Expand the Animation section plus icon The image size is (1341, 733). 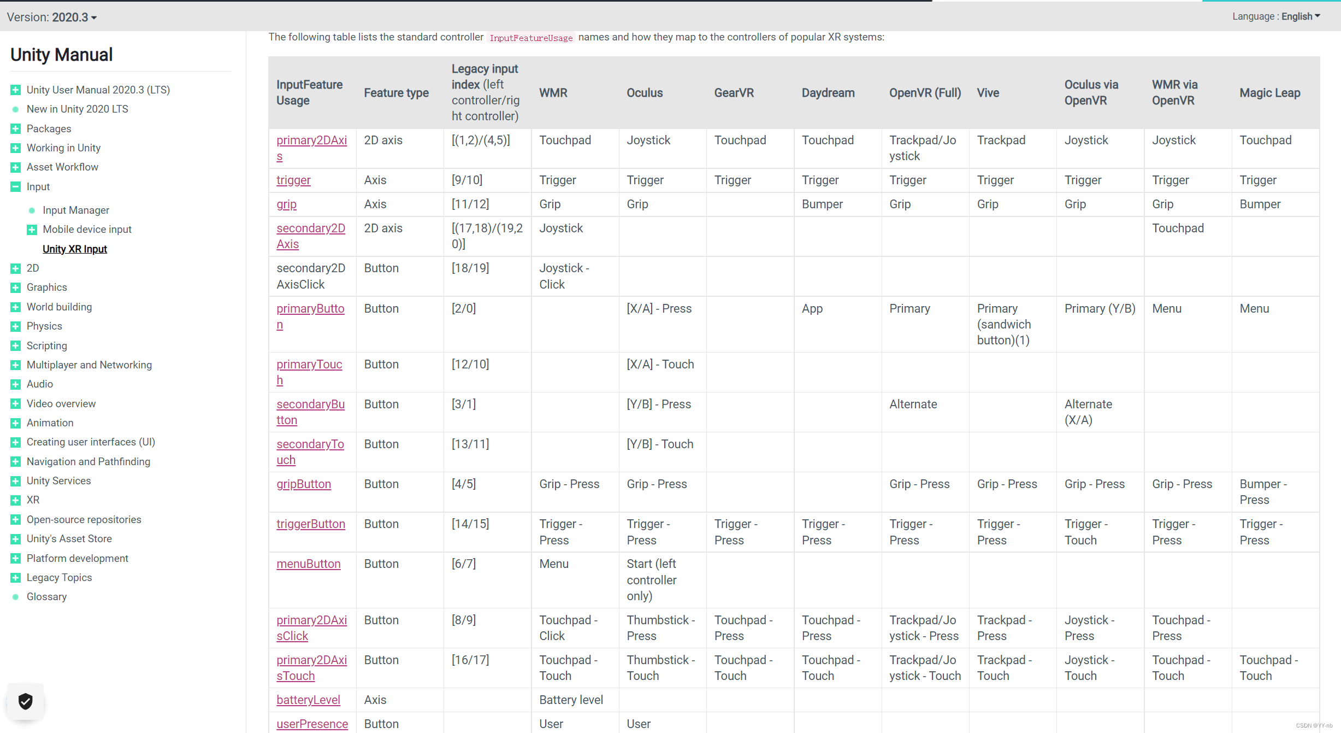point(16,423)
